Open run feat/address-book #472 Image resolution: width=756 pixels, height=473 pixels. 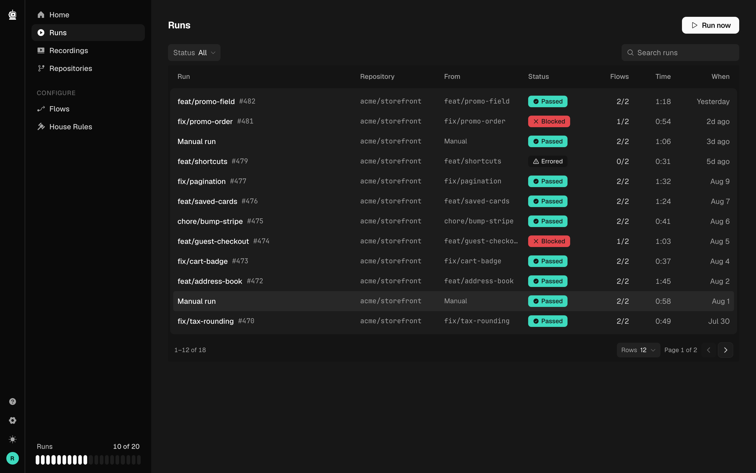click(x=453, y=281)
